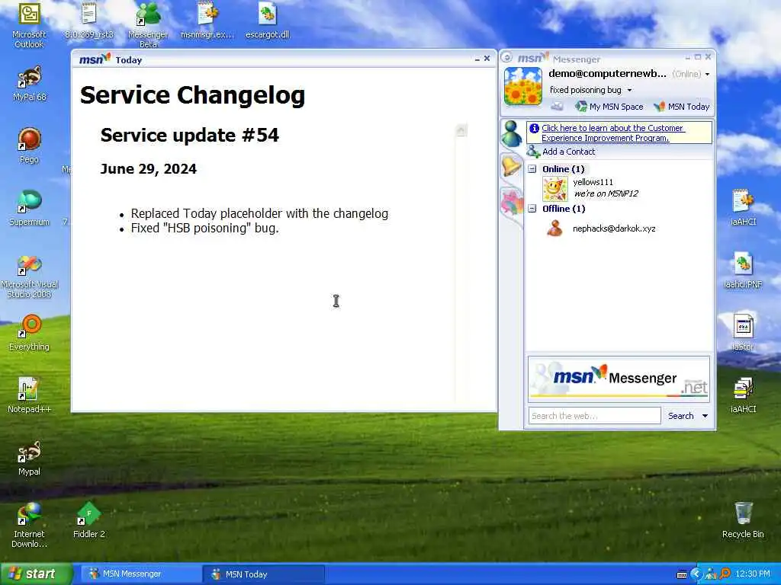The height and width of the screenshot is (585, 781).
Task: Select the Supermium shortcut
Action: click(x=30, y=208)
